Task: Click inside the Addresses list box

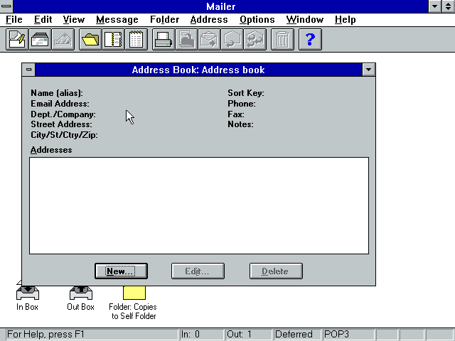Action: [x=199, y=205]
